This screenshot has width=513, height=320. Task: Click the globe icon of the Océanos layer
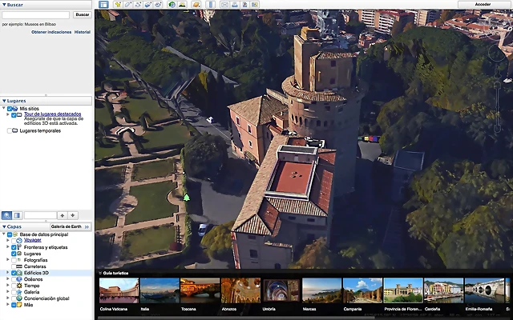[19, 279]
